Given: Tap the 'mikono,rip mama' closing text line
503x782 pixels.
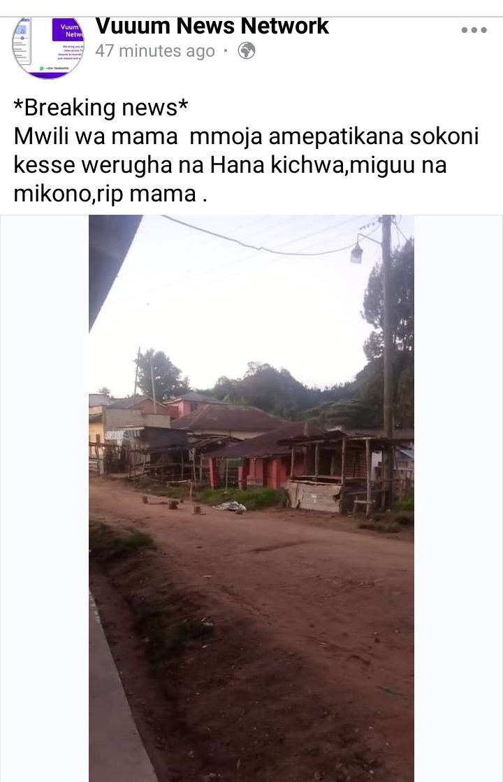Looking at the screenshot, I should [110, 194].
